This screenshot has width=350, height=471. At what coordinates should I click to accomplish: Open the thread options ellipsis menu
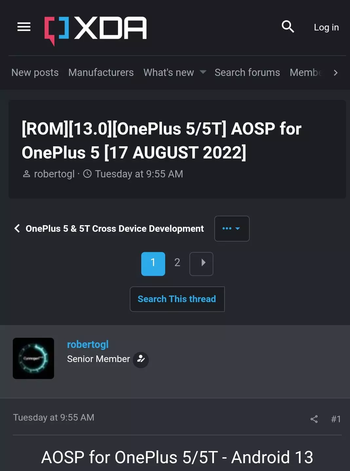pyautogui.click(x=232, y=228)
